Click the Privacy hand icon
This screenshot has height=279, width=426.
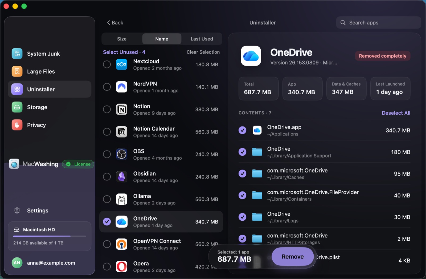click(17, 125)
